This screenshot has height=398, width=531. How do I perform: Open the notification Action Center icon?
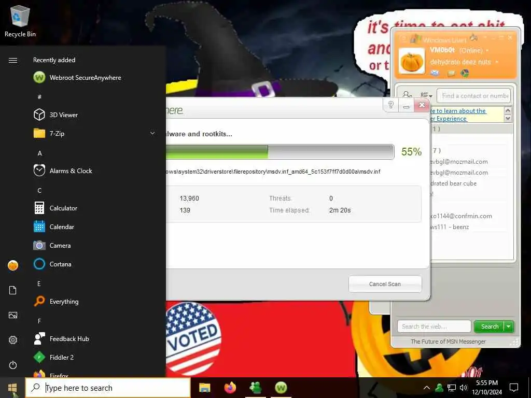tap(514, 388)
